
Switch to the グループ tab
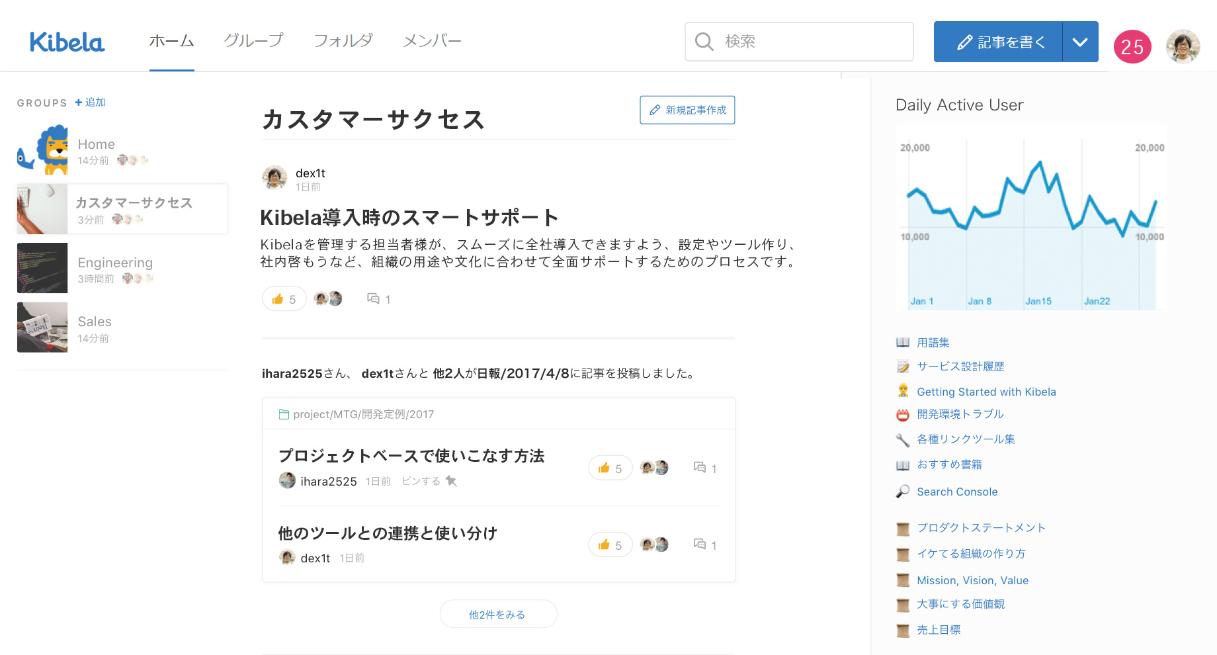click(253, 41)
